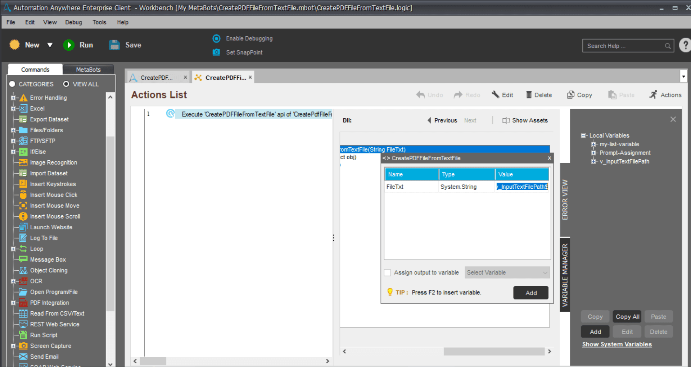Open the Show System Variables link
691x367 pixels.
click(617, 344)
